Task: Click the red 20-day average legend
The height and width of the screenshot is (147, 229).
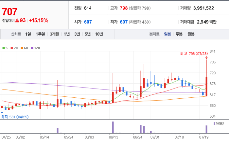Action: [x=14, y=48]
